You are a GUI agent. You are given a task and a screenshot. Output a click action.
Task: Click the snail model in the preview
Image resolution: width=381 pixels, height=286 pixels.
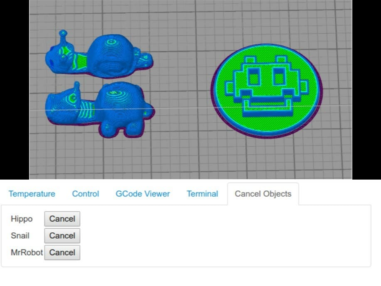(x=99, y=55)
